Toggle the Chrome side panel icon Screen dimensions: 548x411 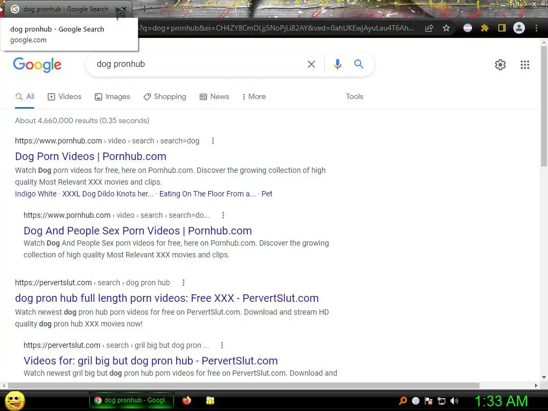pyautogui.click(x=501, y=28)
